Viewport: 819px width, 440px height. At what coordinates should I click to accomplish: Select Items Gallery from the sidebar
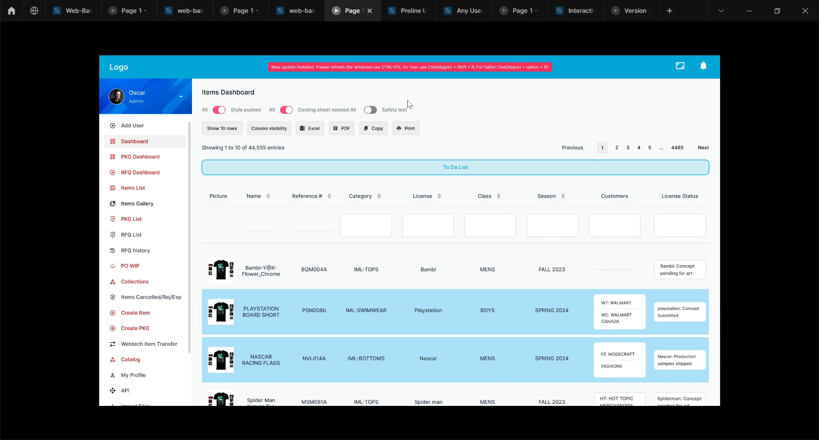137,204
